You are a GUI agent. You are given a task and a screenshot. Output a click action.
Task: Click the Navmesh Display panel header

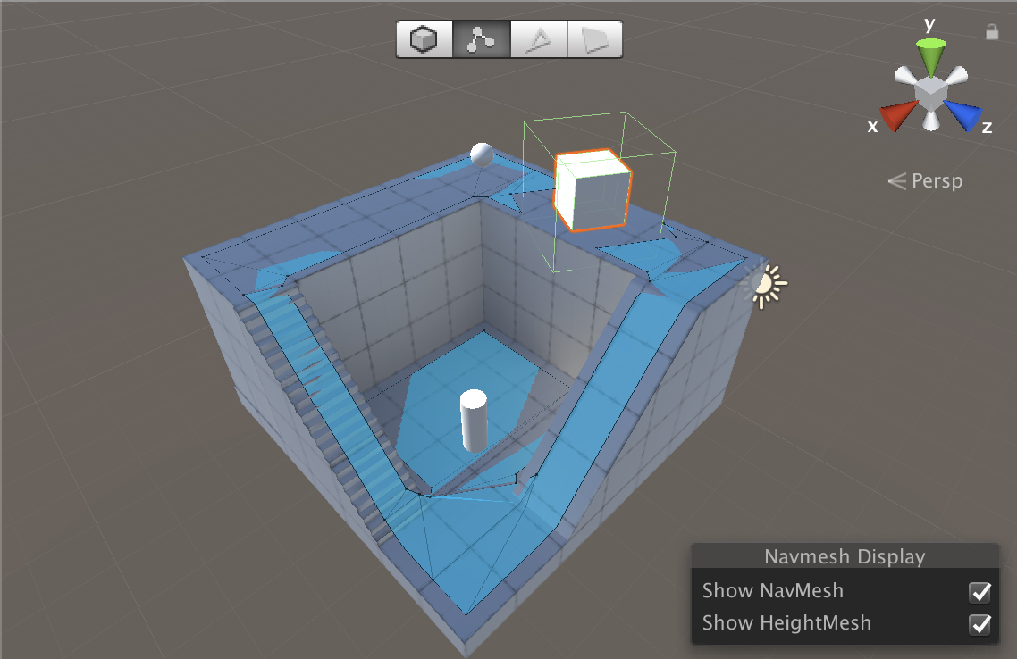pyautogui.click(x=845, y=557)
